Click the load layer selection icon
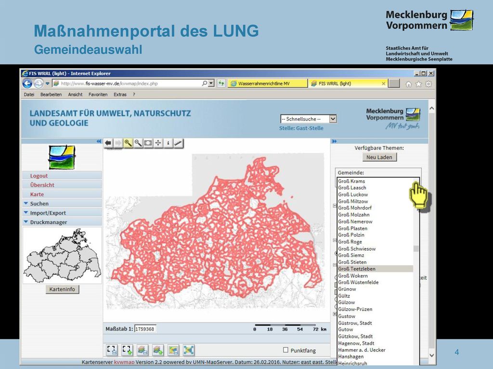Screen dimensions: 493x369 [x=158, y=350]
